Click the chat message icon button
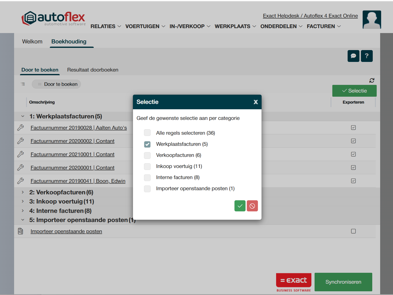 pyautogui.click(x=353, y=56)
